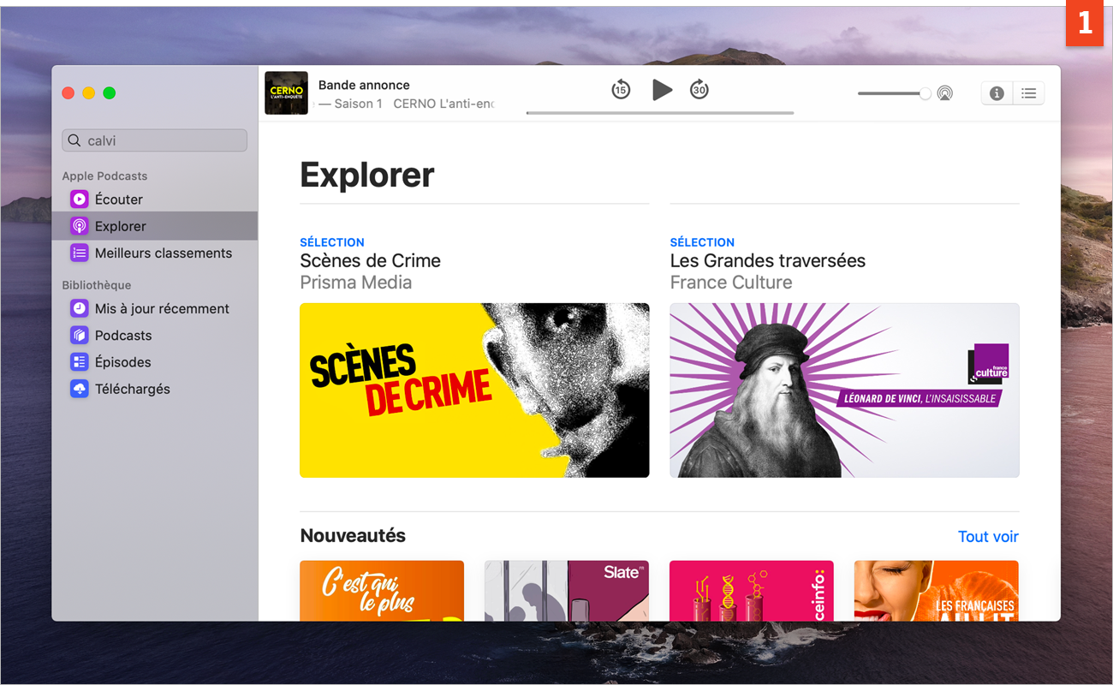Skip forward 30 seconds
The height and width of the screenshot is (685, 1113).
tap(699, 90)
